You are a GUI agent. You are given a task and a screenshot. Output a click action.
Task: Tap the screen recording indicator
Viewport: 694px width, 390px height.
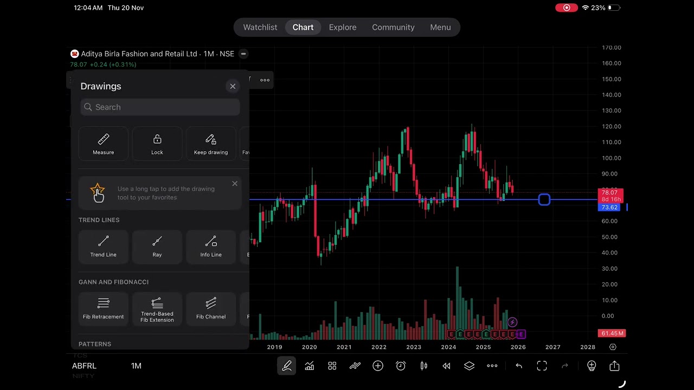point(567,8)
